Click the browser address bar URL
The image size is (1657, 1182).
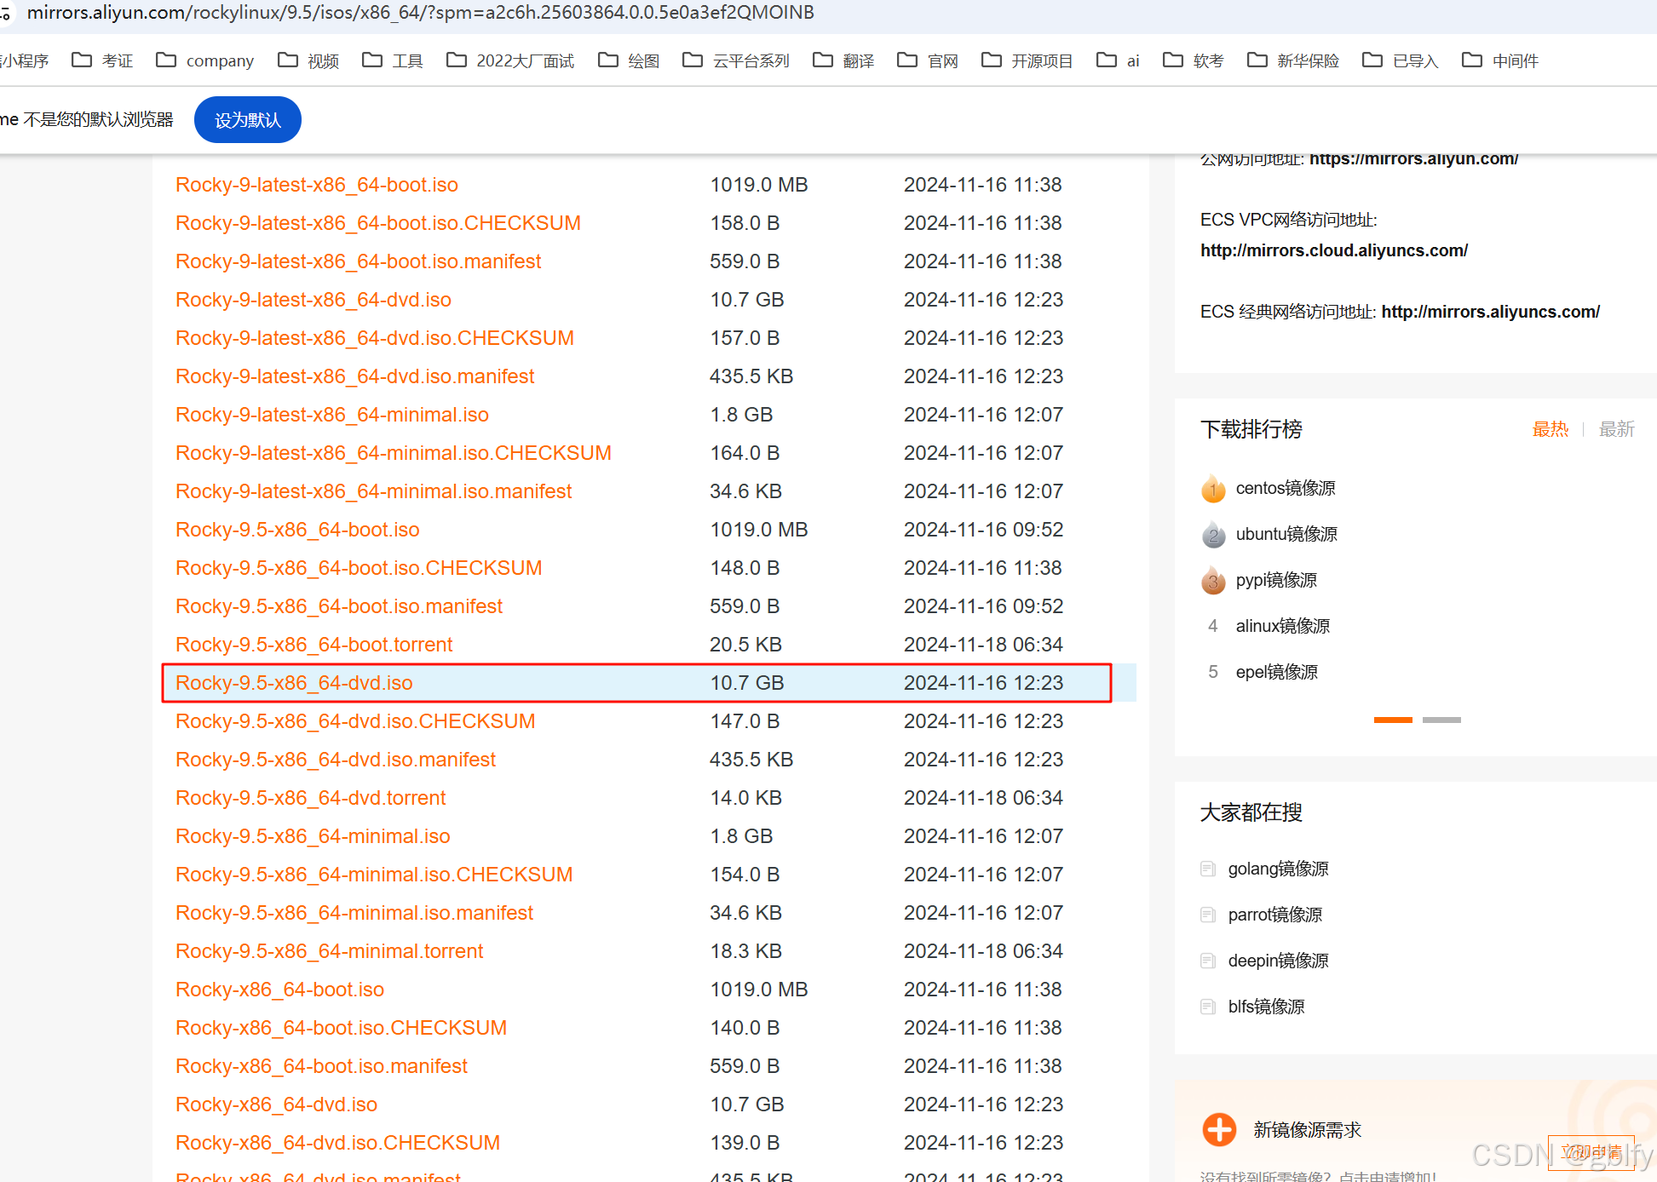pos(420,13)
